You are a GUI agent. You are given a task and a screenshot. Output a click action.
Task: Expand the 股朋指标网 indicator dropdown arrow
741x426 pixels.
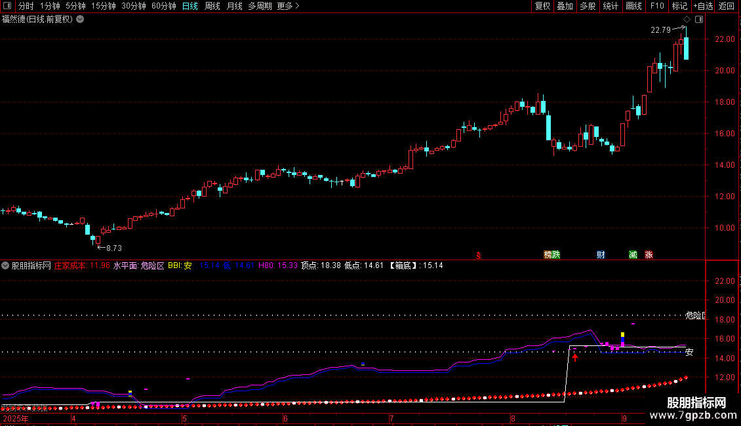5,265
